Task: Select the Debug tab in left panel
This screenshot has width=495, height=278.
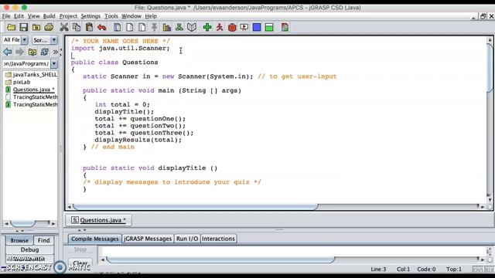Action: (29, 249)
